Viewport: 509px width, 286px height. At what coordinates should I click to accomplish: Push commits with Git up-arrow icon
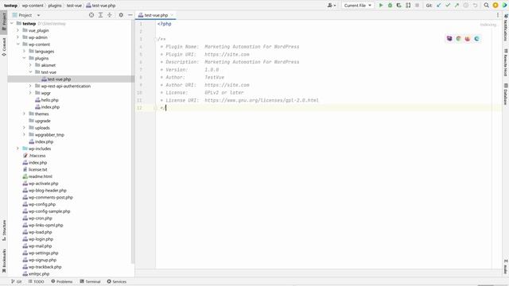click(457, 6)
